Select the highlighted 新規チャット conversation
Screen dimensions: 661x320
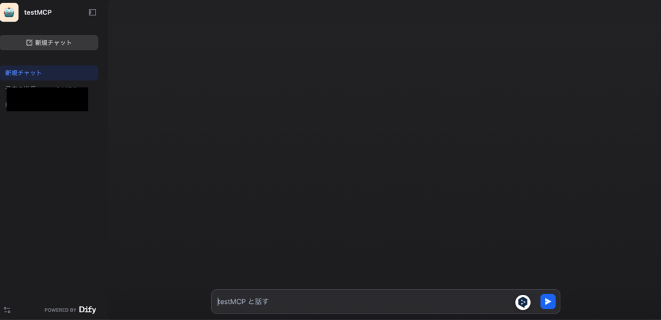pos(49,73)
